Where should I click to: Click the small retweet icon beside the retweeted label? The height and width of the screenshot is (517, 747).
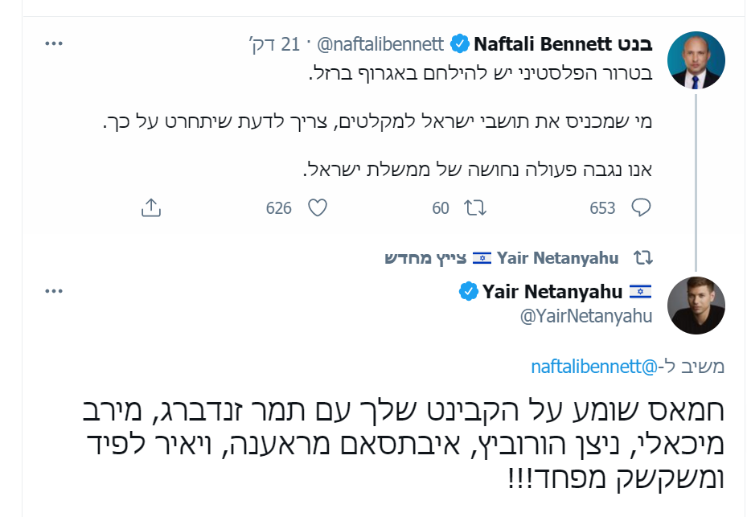642,258
